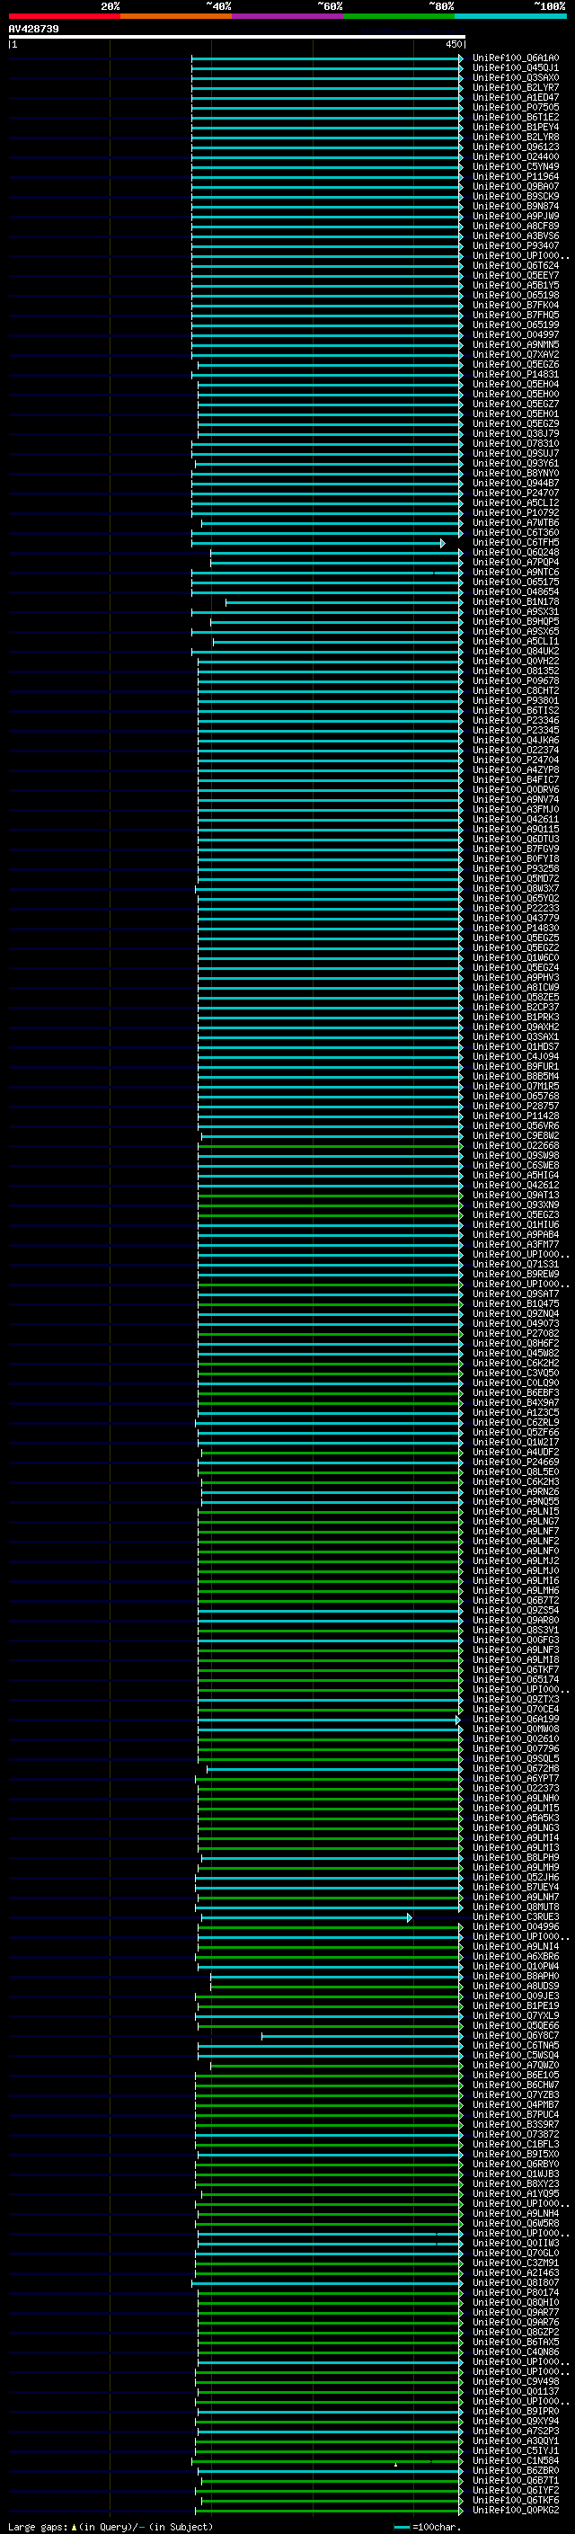Click the white query sequence ruler bar
Viewport: 575px width, 2534px height.
[x=237, y=38]
